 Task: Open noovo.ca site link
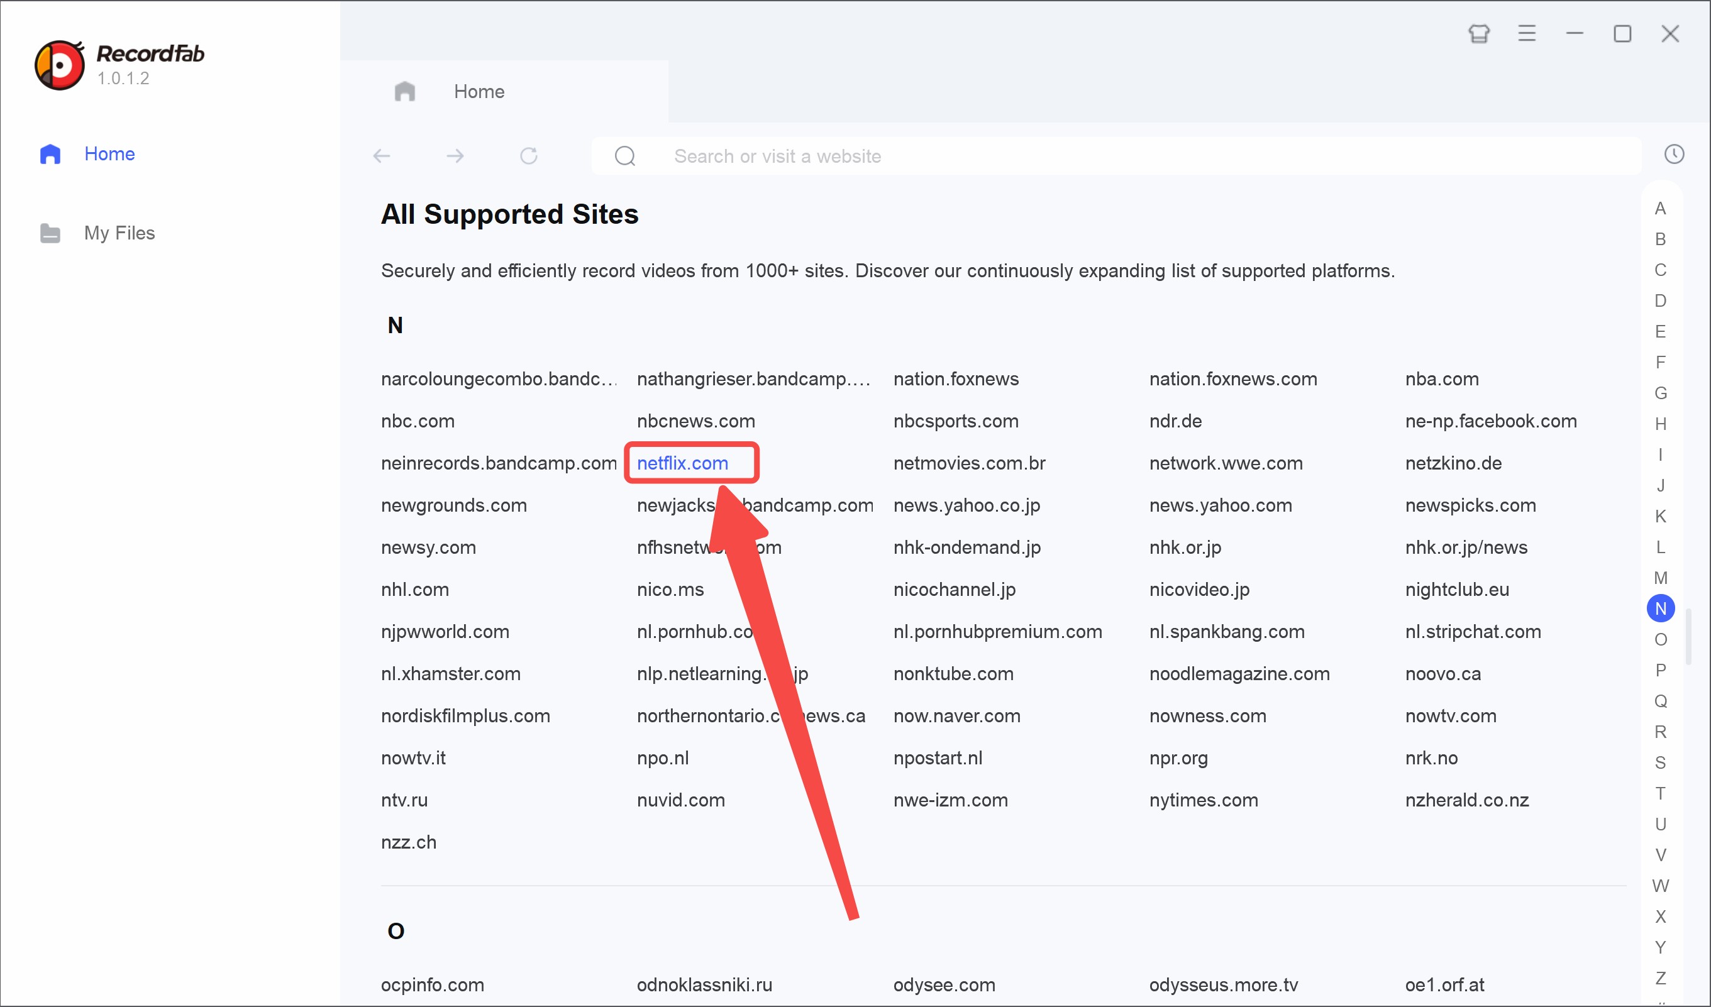click(1442, 673)
